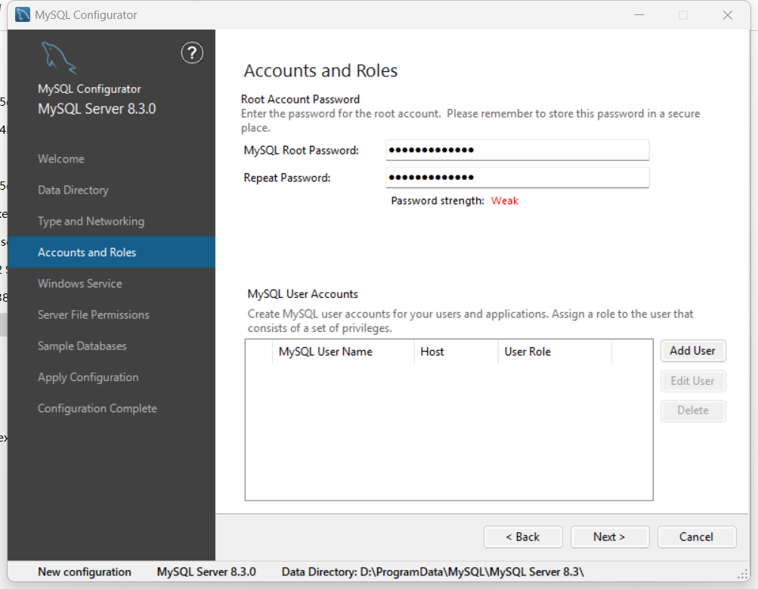Click the Delete user button
This screenshot has height=589, width=758.
(693, 411)
